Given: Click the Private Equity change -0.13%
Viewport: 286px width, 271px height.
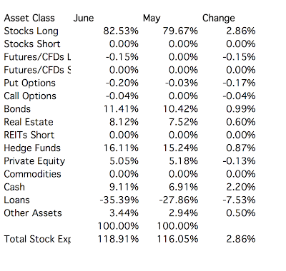Looking at the screenshot, I should [239, 161].
